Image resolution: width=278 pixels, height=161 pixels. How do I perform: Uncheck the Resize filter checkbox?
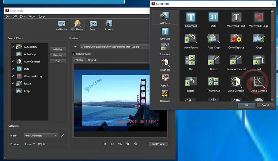[13, 83]
